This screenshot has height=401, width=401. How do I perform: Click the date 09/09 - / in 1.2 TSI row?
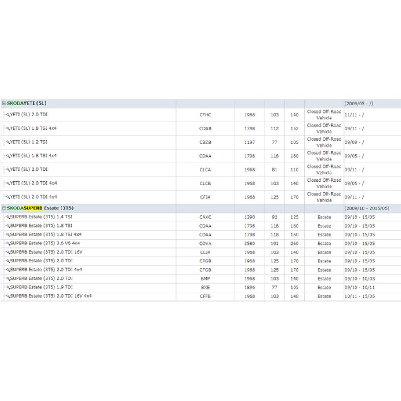point(354,142)
